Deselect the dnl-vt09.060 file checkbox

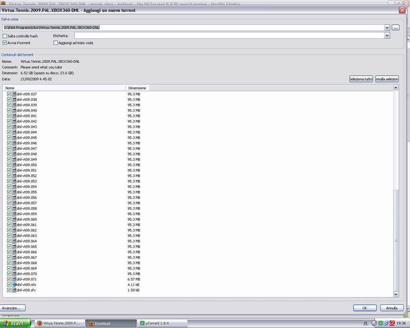coord(9,219)
